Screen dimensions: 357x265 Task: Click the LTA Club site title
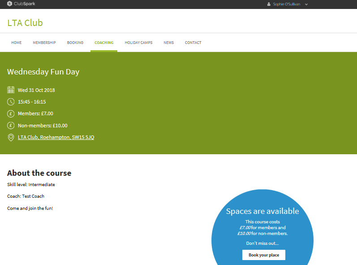(25, 23)
